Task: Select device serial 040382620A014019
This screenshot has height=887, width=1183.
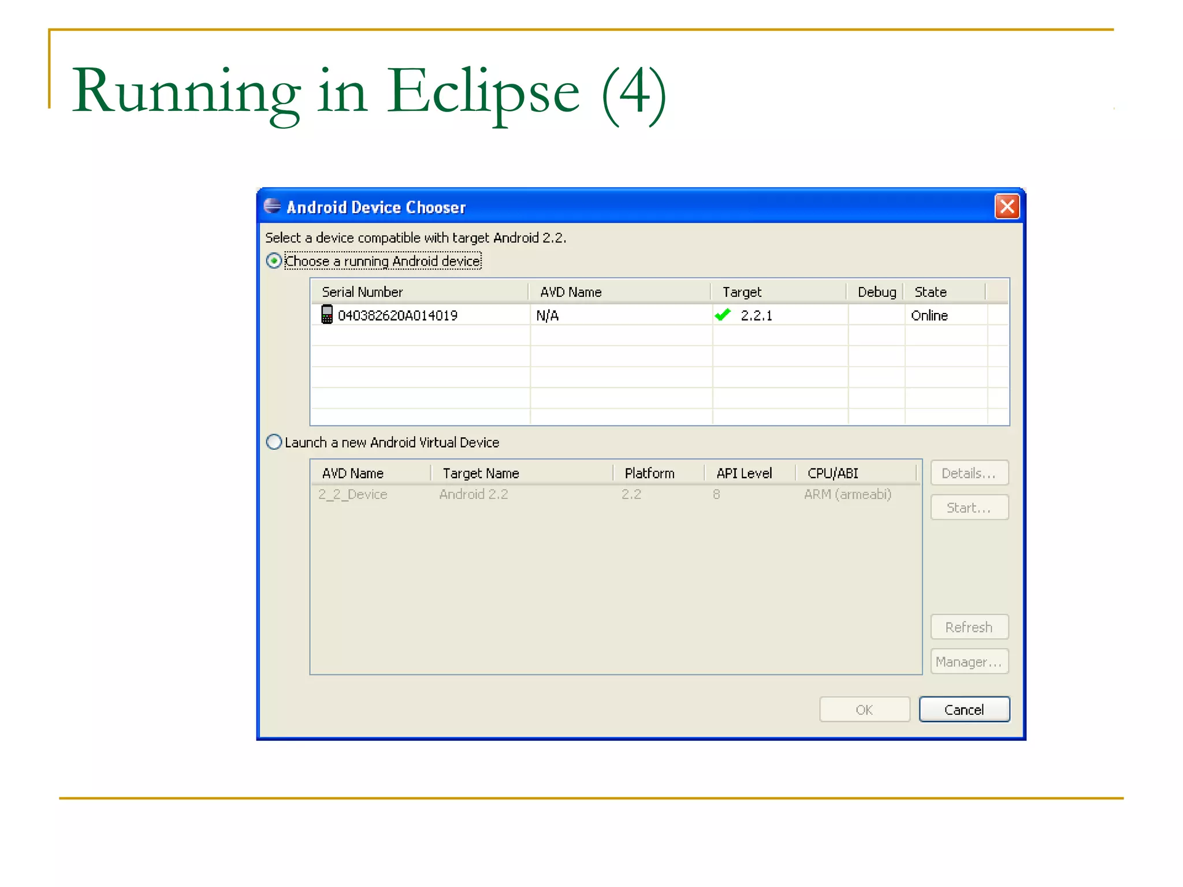Action: [397, 315]
